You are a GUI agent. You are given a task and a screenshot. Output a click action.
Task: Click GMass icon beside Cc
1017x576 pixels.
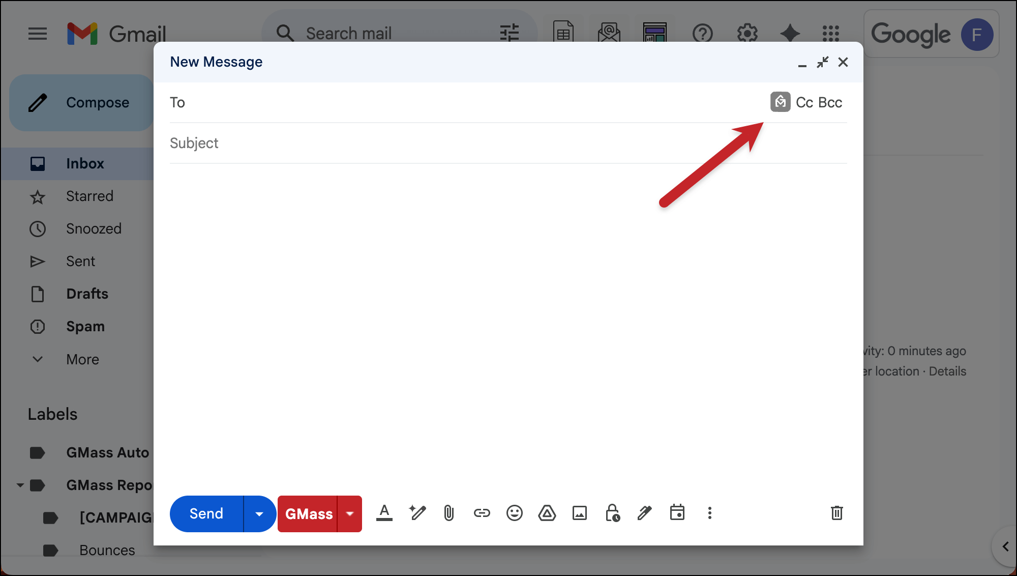[x=780, y=102]
